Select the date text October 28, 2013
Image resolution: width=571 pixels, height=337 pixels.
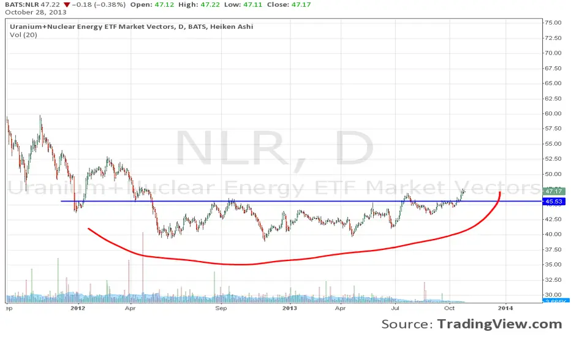pos(36,12)
